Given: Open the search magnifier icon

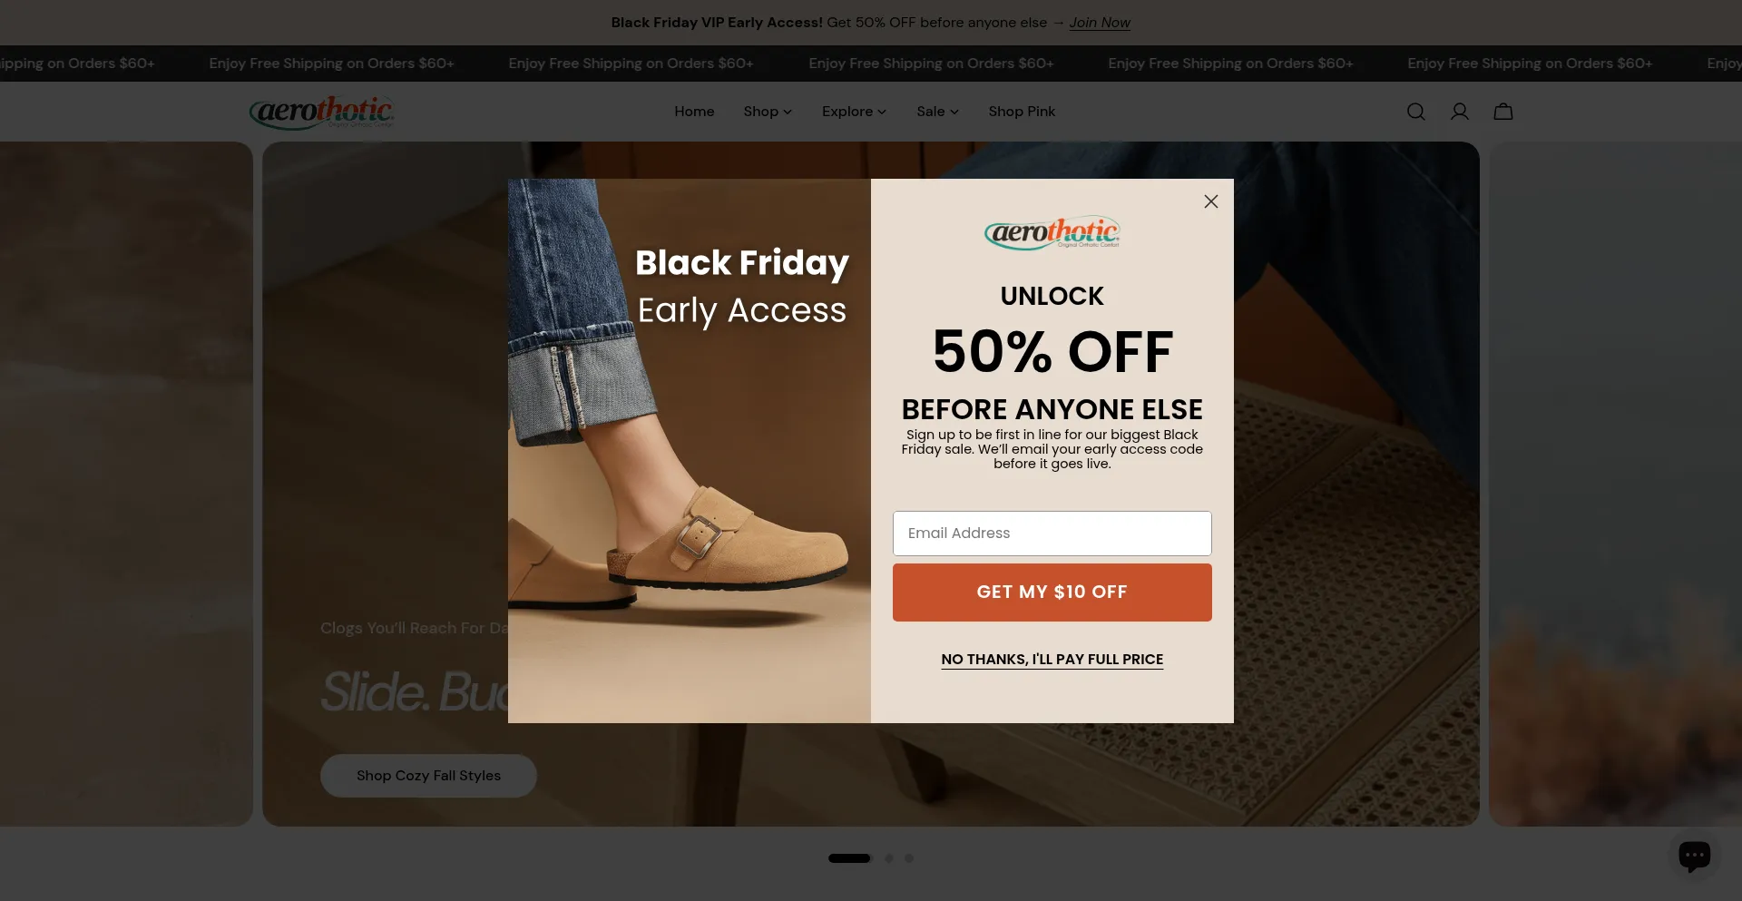Looking at the screenshot, I should click(1415, 112).
